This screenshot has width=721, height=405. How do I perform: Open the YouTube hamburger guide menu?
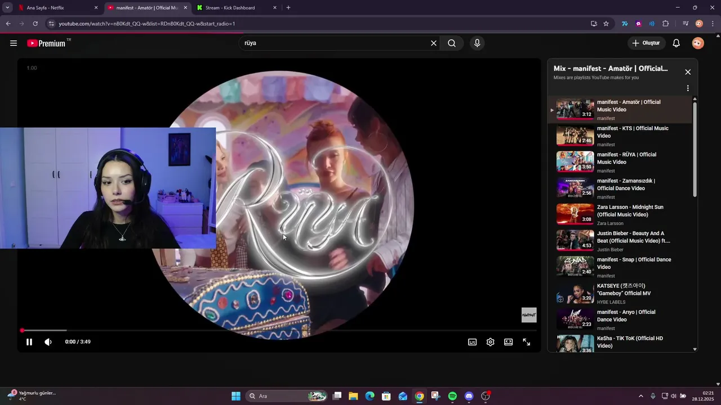(14, 43)
